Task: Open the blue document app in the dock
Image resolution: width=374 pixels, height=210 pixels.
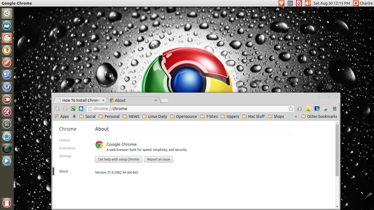Action: (x=7, y=75)
